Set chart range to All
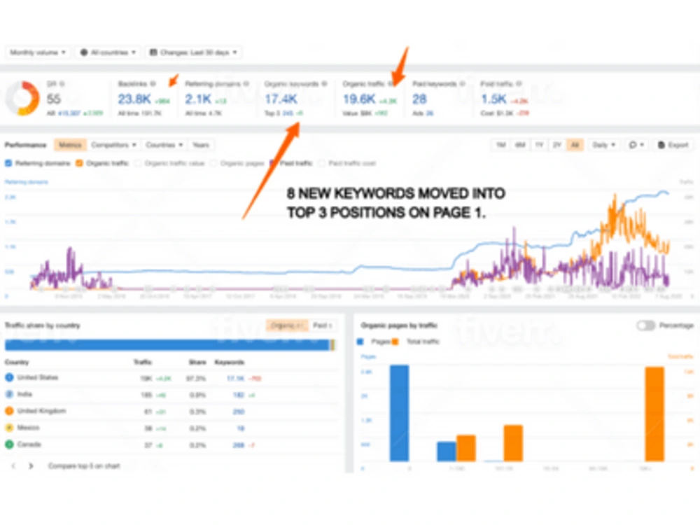The width and height of the screenshot is (700, 525). tap(575, 145)
